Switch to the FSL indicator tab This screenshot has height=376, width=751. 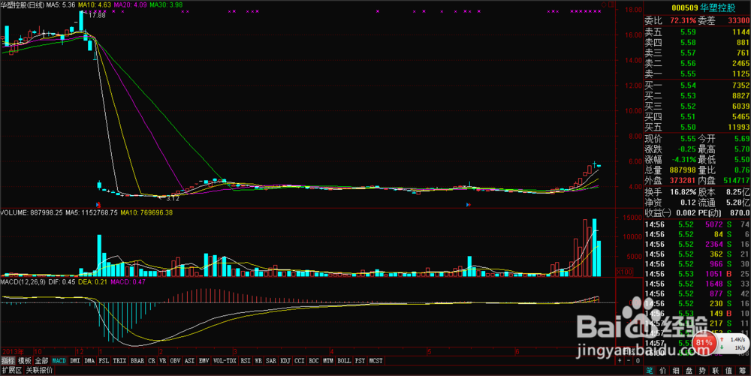pos(104,361)
